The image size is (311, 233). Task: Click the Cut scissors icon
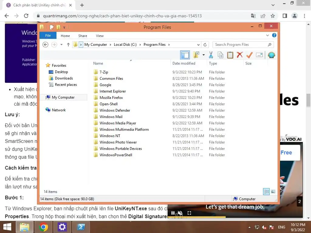tap(211, 55)
